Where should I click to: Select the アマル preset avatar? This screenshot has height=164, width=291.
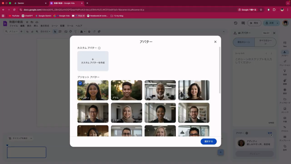(x=126, y=90)
